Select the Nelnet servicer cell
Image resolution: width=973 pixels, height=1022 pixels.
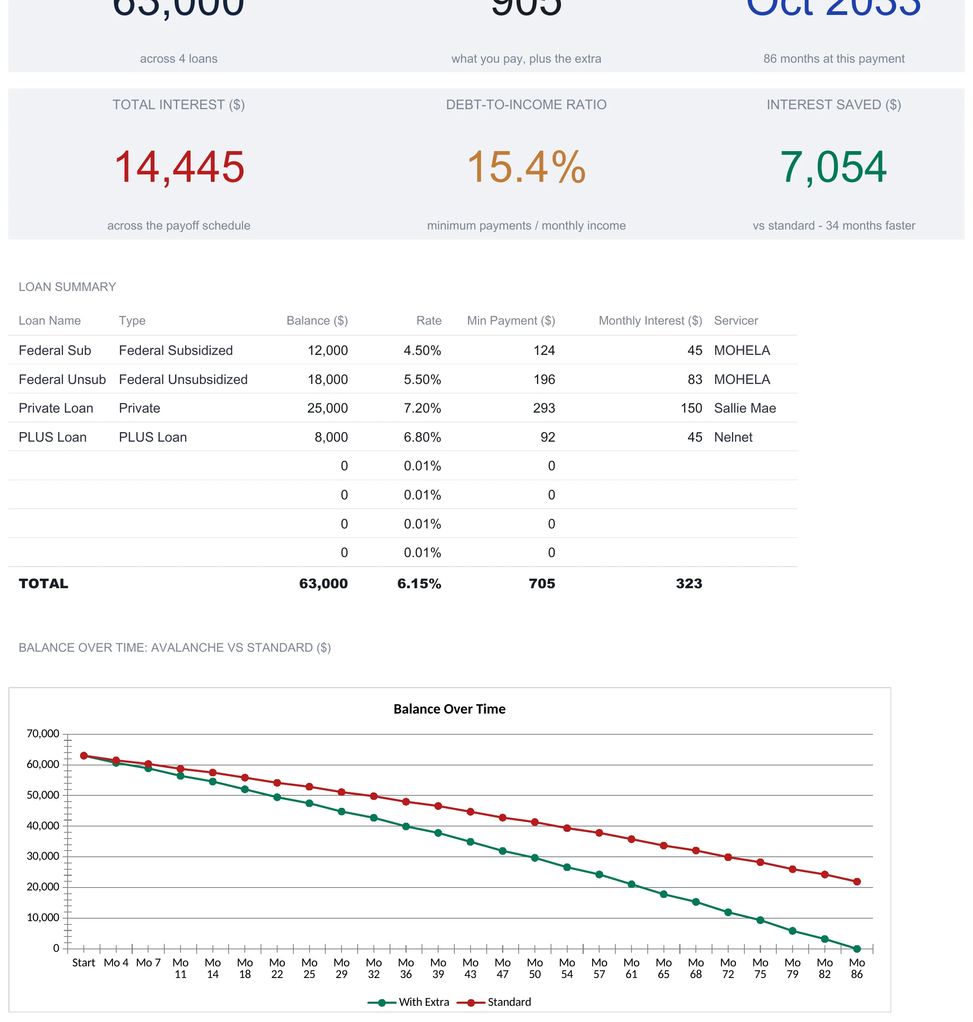tap(733, 438)
